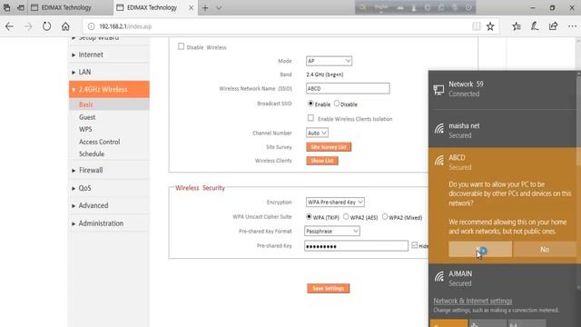Open reading view icon
This screenshot has height=327, width=581.
tap(476, 26)
